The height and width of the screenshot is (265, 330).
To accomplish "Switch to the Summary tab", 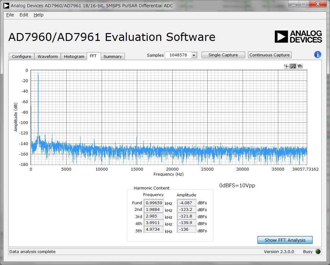I will 113,56.
